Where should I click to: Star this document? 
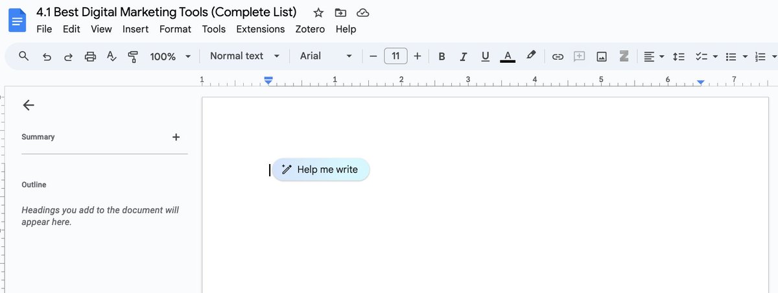point(318,12)
